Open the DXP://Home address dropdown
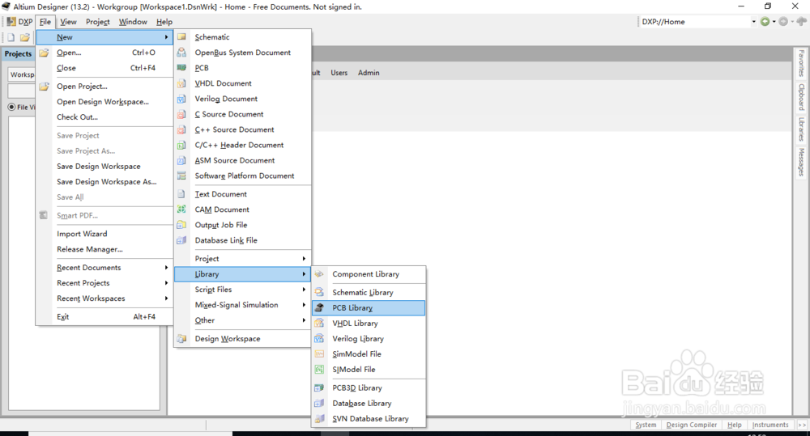 tap(753, 22)
